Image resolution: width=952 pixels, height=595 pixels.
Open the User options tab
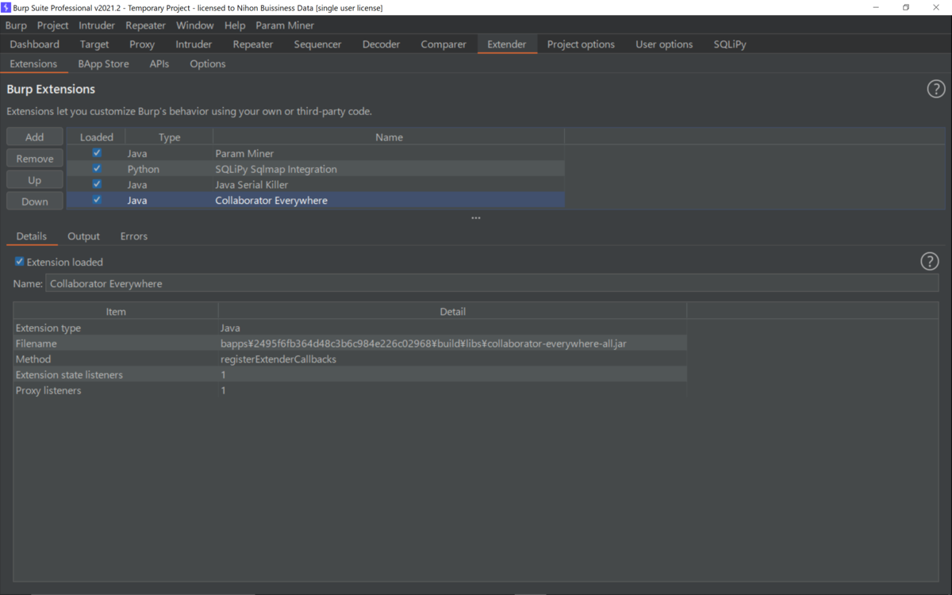coord(664,44)
